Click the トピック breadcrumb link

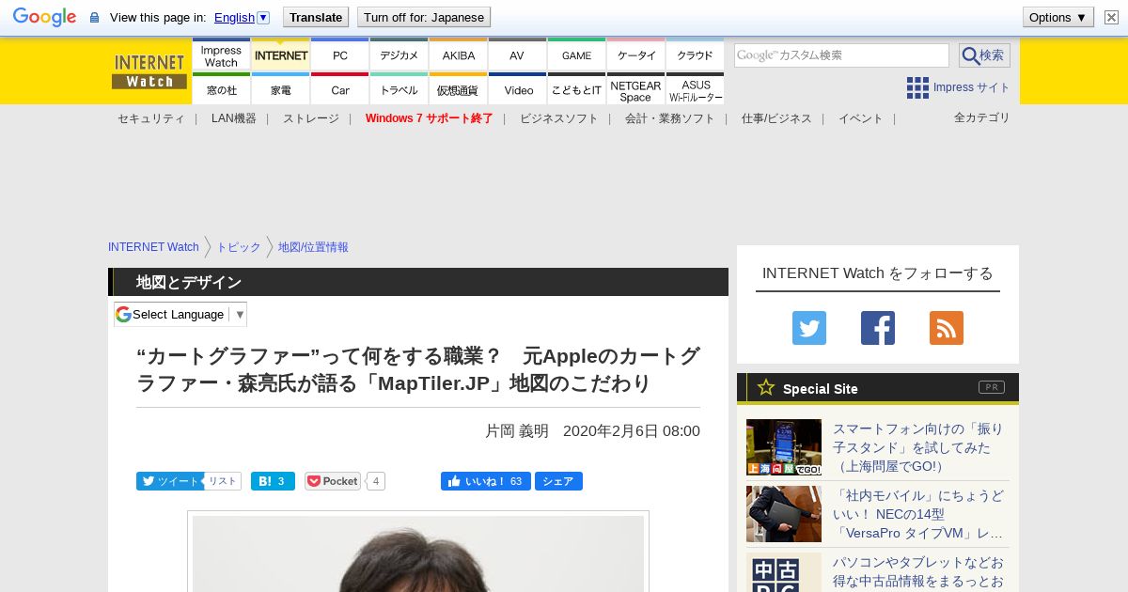[x=239, y=247]
